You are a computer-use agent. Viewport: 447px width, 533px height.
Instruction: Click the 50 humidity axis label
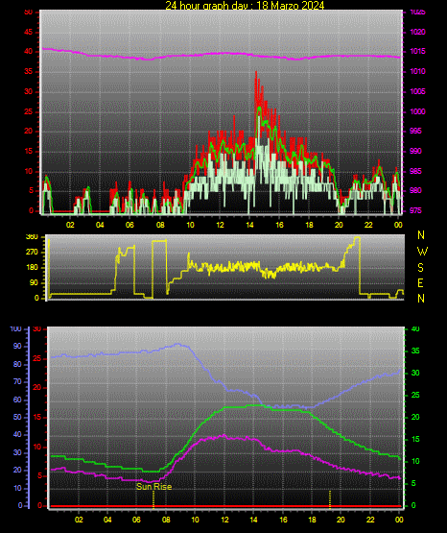click(x=17, y=417)
